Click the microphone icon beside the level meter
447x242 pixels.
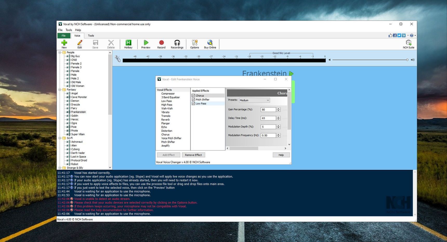tap(118, 59)
